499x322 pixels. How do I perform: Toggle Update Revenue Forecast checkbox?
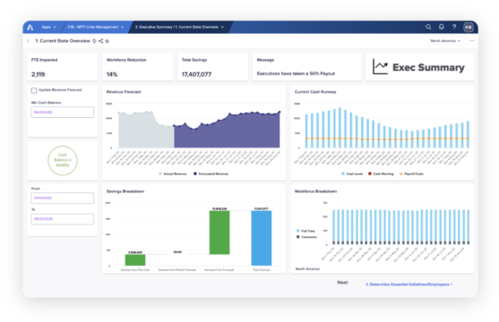34,90
